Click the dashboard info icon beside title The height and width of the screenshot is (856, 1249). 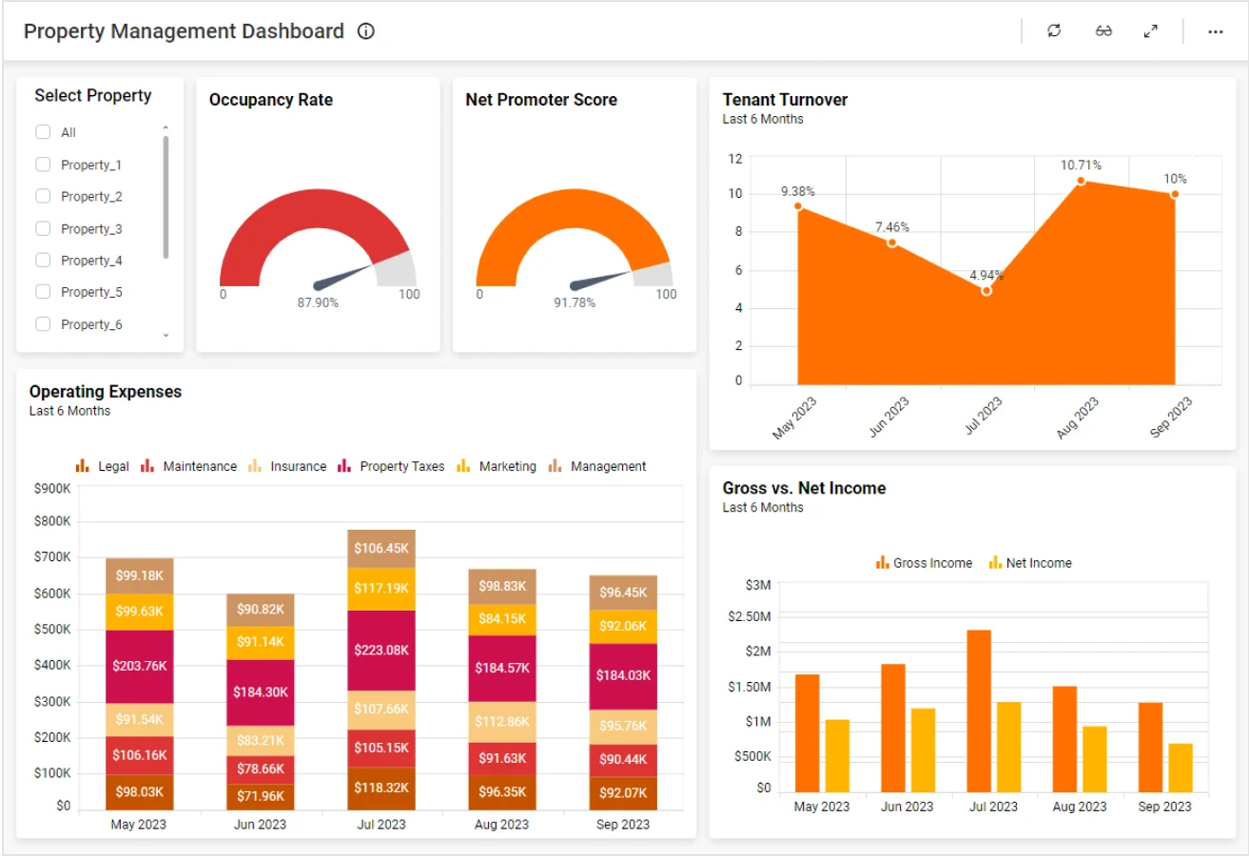[366, 31]
